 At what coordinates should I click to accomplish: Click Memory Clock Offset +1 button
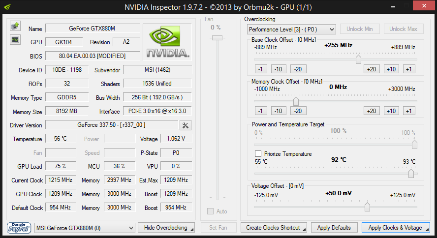pos(409,111)
